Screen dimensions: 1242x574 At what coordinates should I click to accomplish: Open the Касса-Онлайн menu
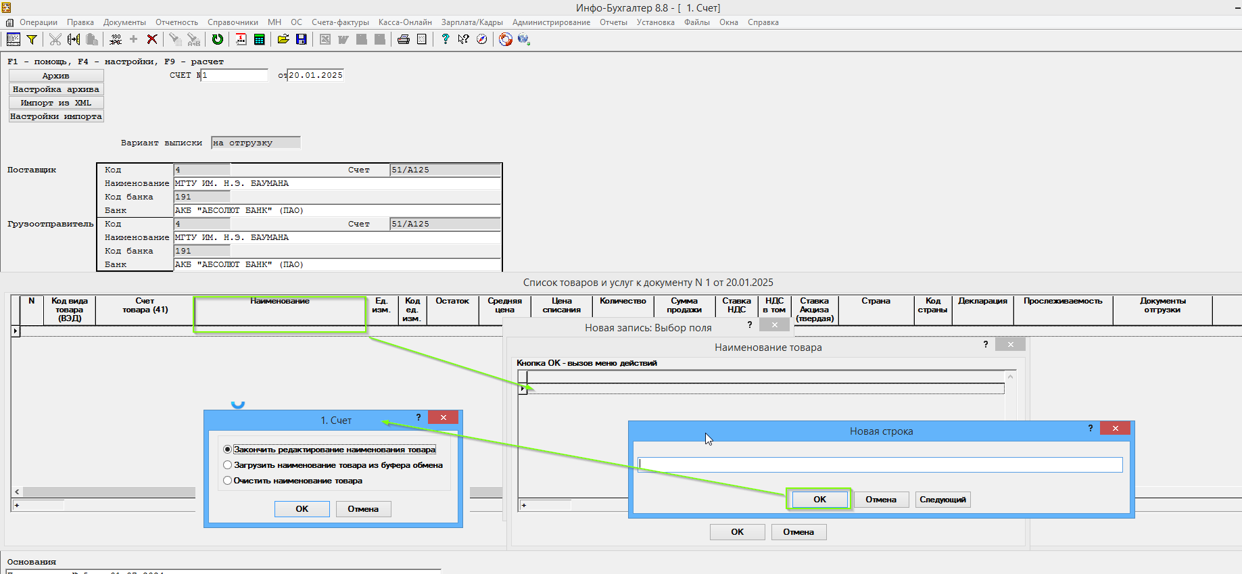coord(405,22)
